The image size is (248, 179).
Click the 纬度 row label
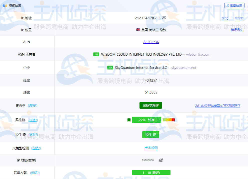(26, 92)
